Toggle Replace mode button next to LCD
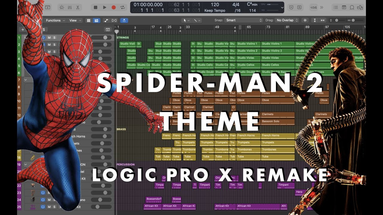The height and width of the screenshot is (215, 383). [x=291, y=7]
